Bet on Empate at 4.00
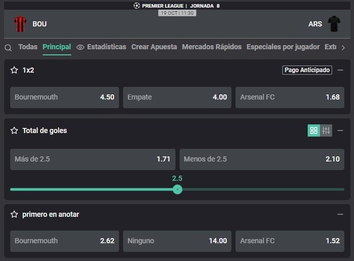354x261 pixels. tap(177, 97)
